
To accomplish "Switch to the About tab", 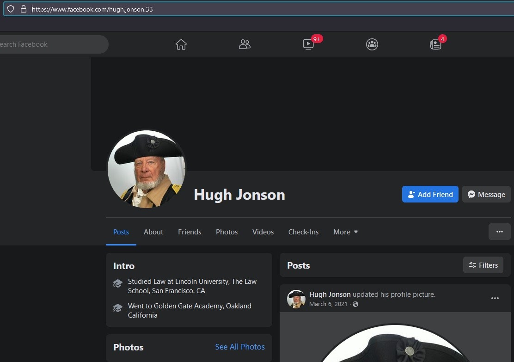I will 153,232.
